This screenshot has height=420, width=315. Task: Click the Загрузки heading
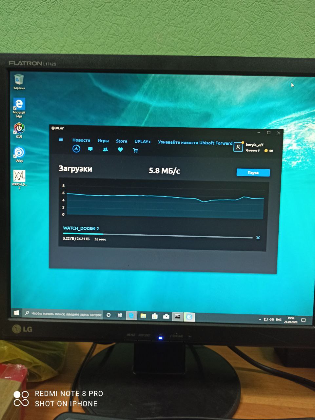(75, 169)
